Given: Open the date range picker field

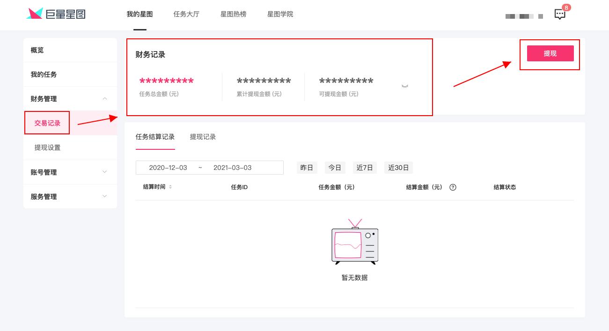Looking at the screenshot, I should [x=209, y=167].
